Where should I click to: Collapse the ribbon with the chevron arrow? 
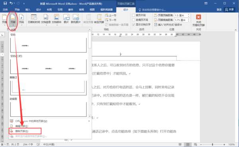point(236,30)
